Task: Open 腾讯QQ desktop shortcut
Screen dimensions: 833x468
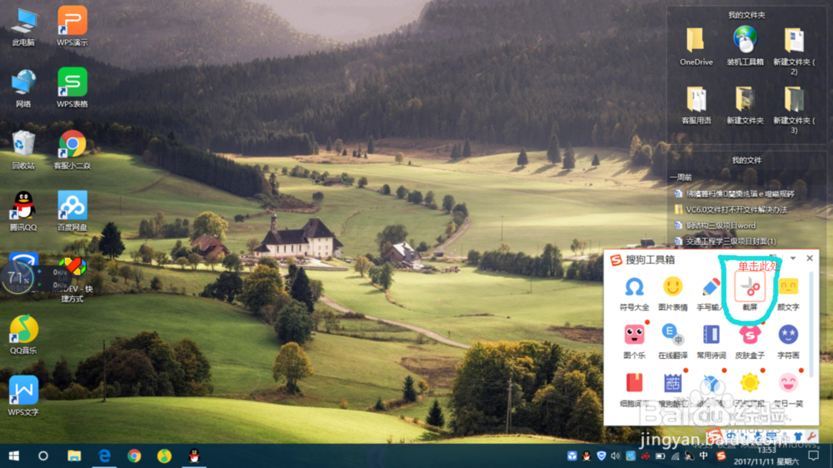Action: point(23,212)
